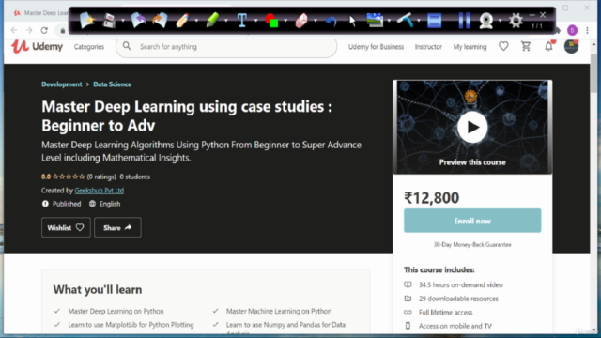601x338 pixels.
Task: Play the course preview video
Action: (x=472, y=127)
